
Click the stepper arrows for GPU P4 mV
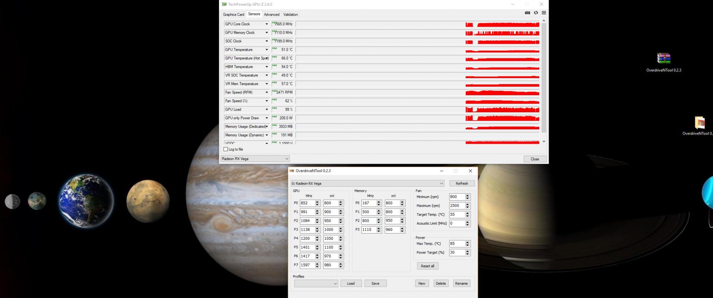point(341,239)
